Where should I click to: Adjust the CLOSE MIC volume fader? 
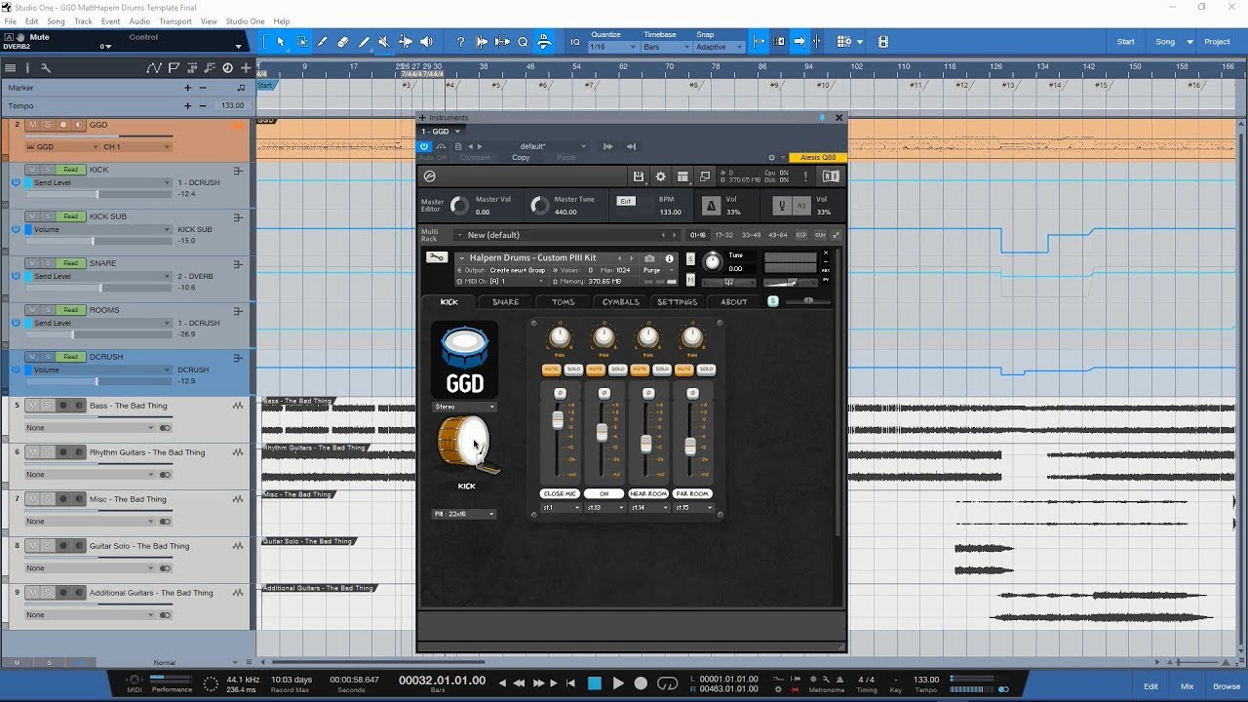(x=558, y=419)
